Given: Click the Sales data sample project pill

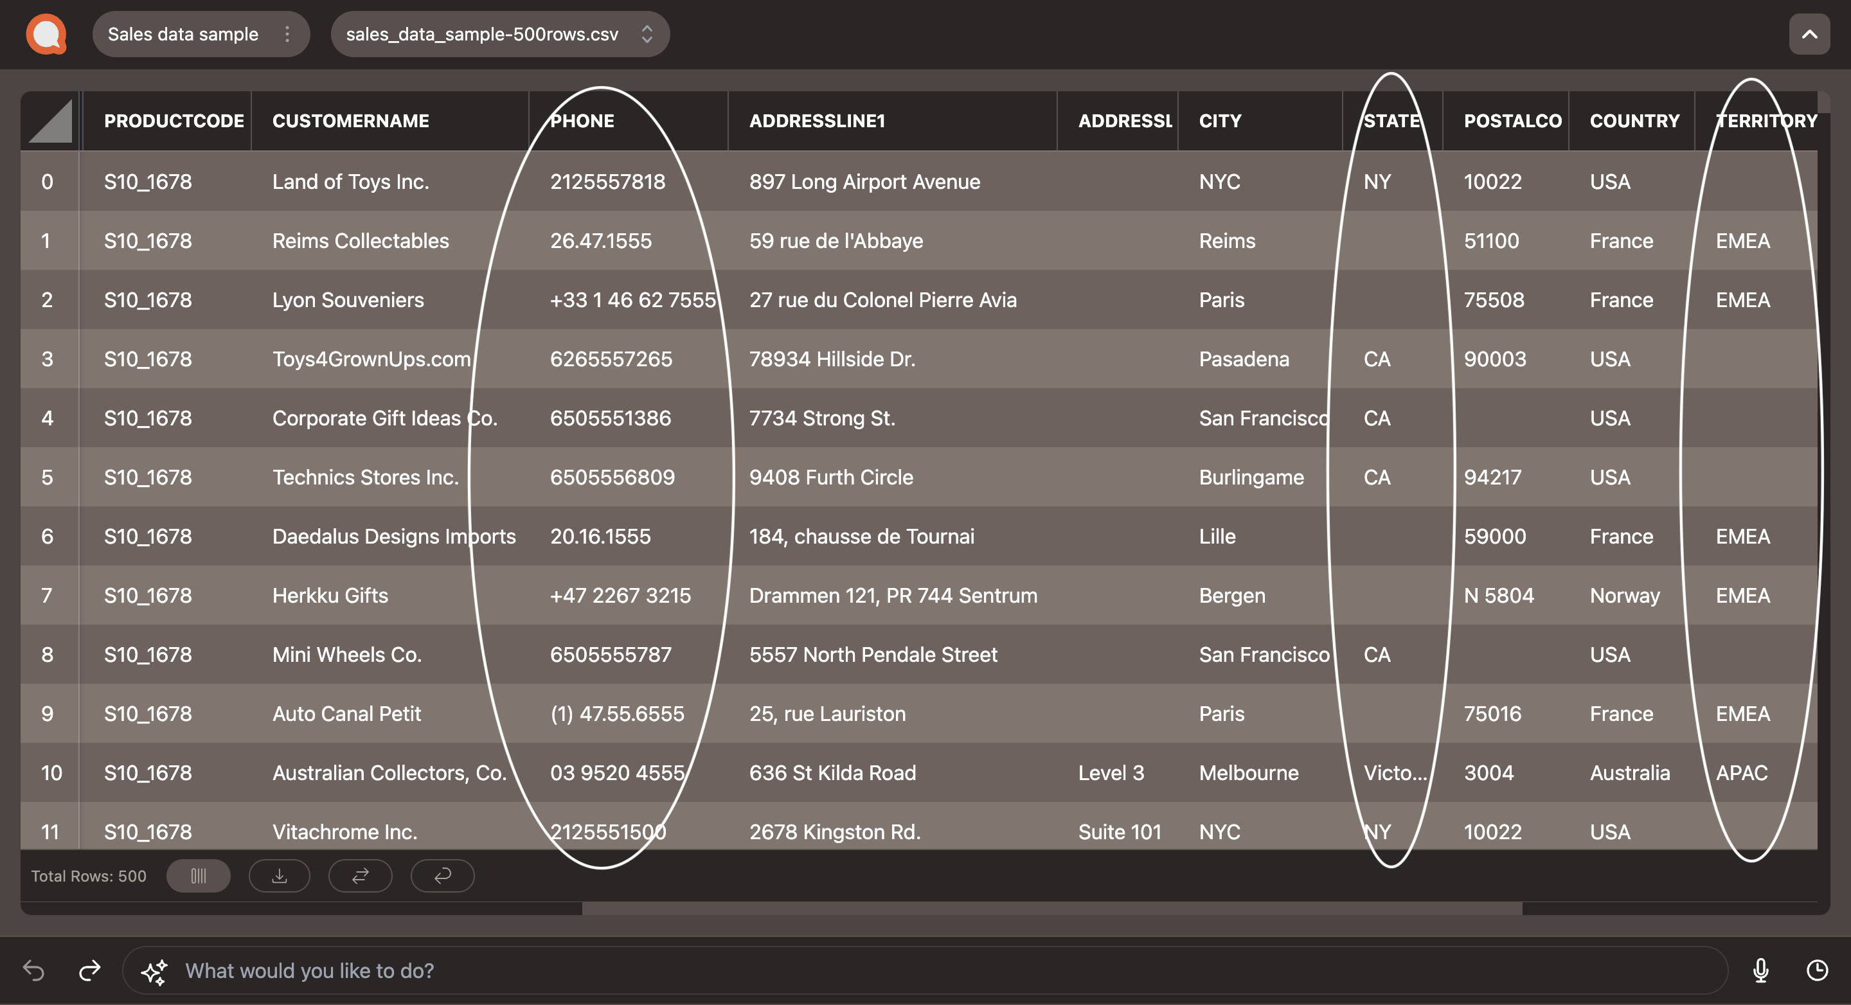Looking at the screenshot, I should (183, 34).
